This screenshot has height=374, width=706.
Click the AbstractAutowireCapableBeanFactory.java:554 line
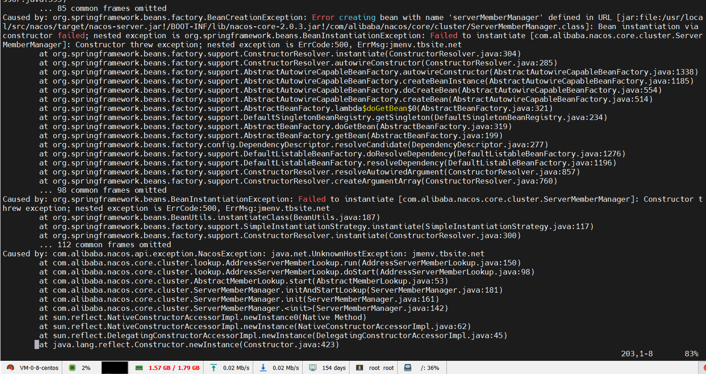(350, 90)
